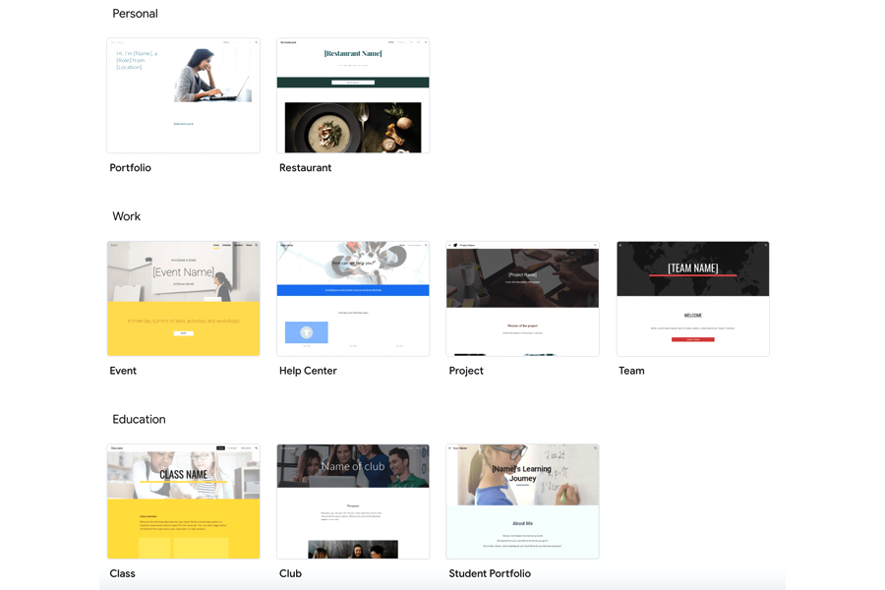Select the Club template preview image
The height and width of the screenshot is (590, 885).
(353, 501)
